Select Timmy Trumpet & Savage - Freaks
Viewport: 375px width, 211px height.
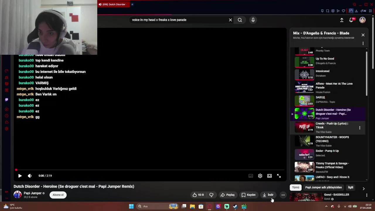coord(328,167)
